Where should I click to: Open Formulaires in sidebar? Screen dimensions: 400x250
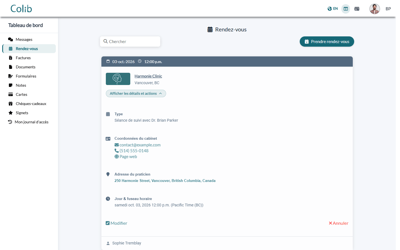(x=29, y=76)
